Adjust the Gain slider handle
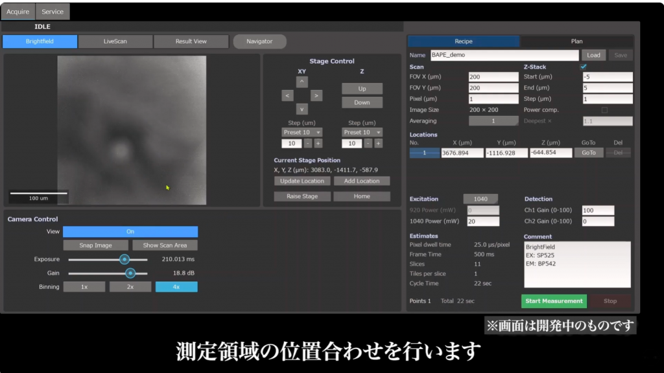 click(x=130, y=273)
